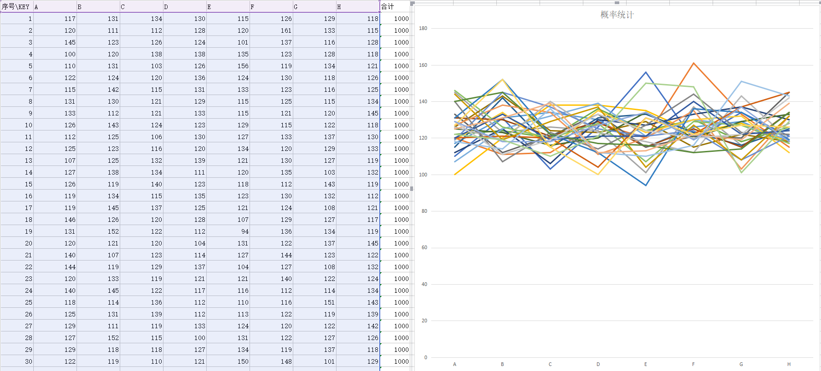The image size is (821, 371).
Task: Select the 0 label on the vertical axis
Action: [425, 357]
